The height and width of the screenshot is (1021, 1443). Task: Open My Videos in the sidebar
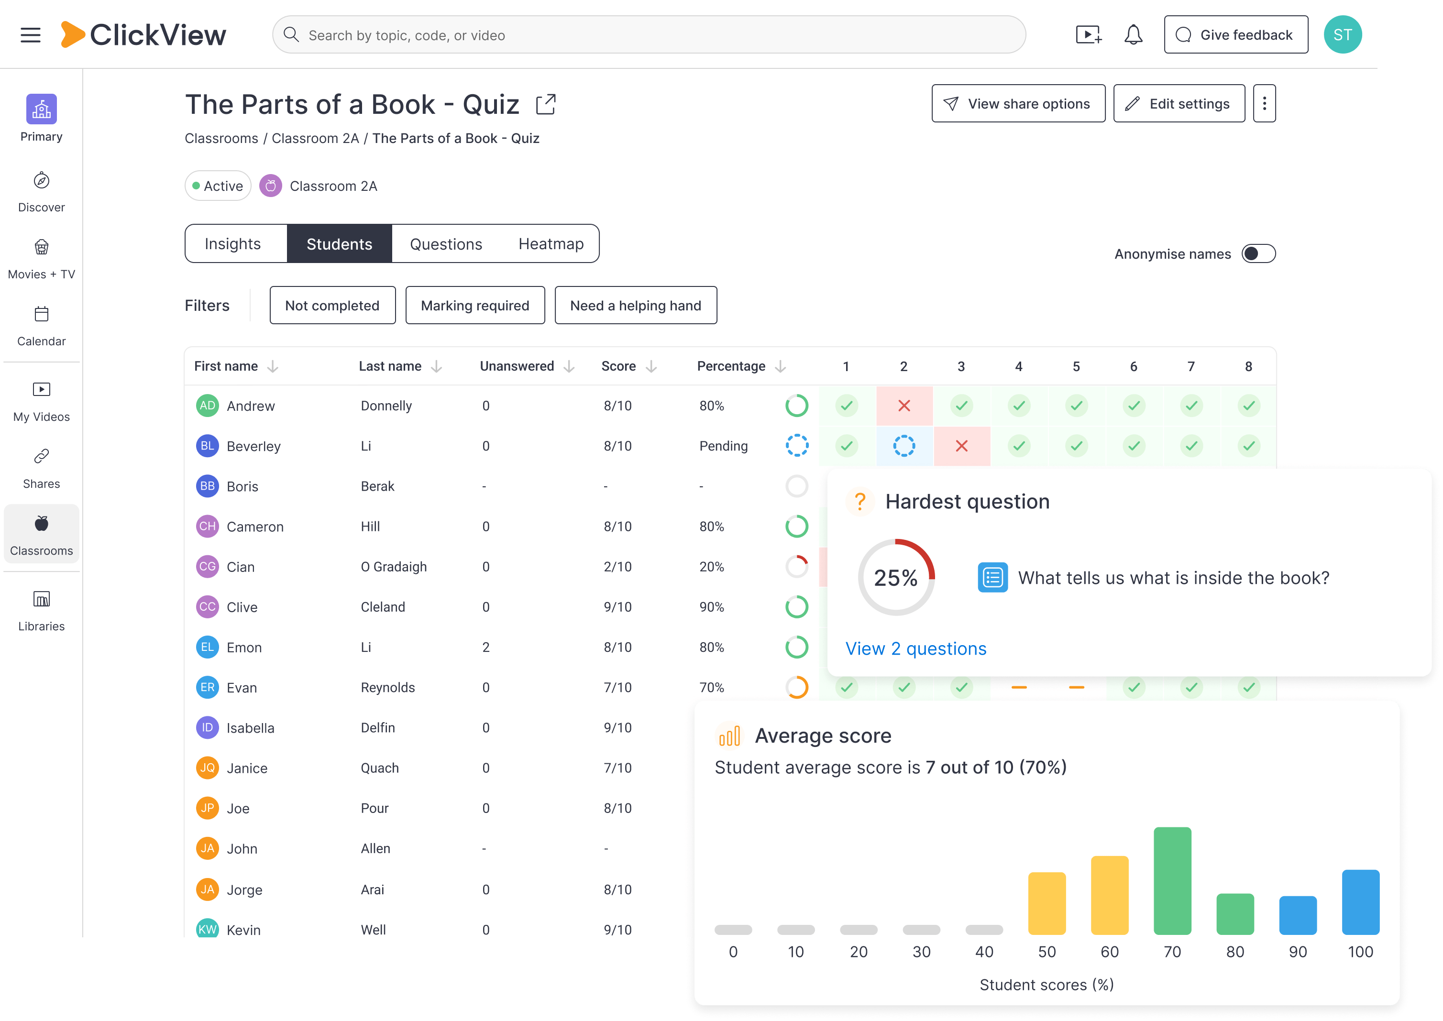coord(42,402)
